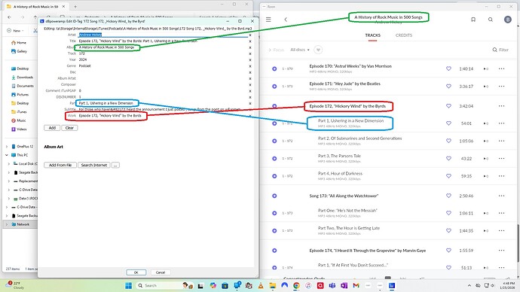Viewport: 520px width, 292px height.
Task: Clear the Track field with its X
Action: coord(250,53)
